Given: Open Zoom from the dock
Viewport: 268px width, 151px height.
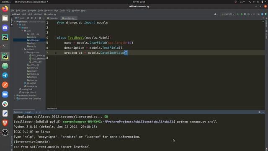Looking at the screenshot, I should (x=5, y=94).
